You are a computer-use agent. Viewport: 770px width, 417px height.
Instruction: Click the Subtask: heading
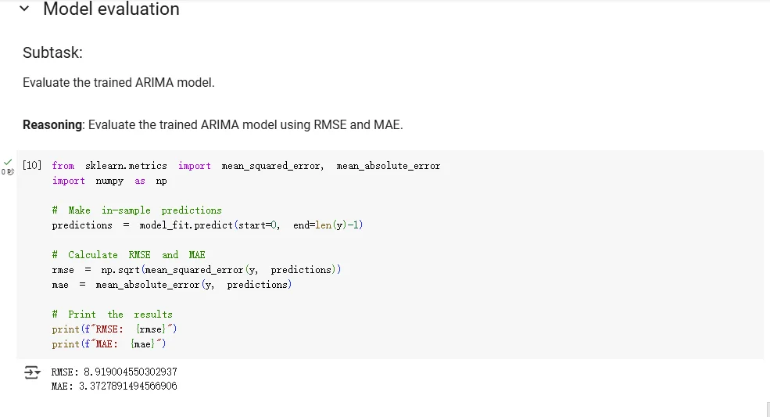point(52,52)
